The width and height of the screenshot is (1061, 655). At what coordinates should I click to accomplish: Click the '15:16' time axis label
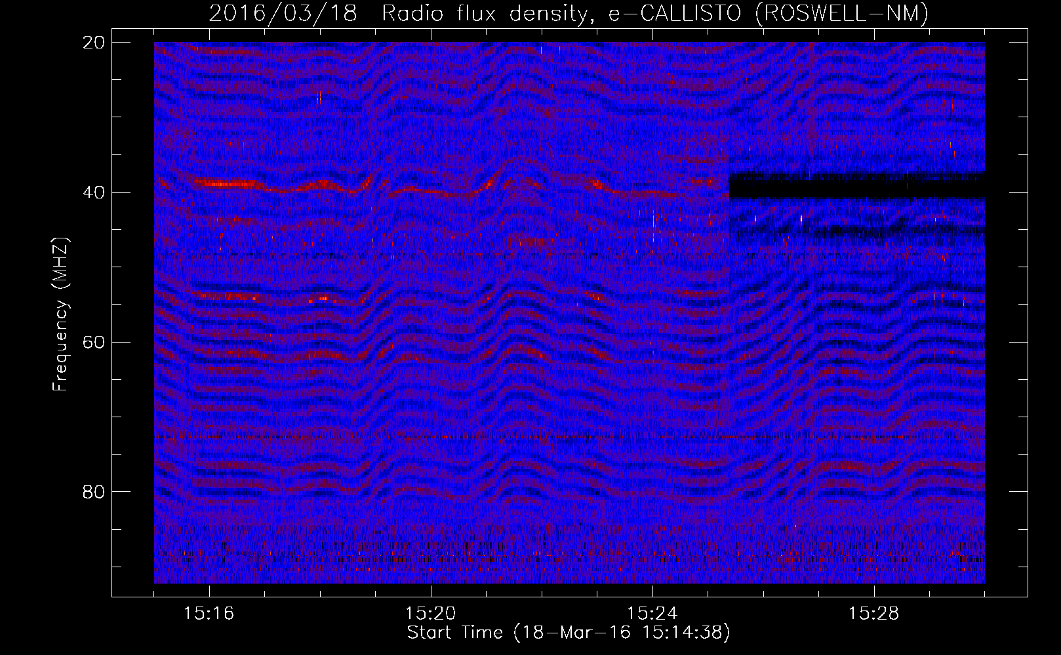(x=209, y=614)
